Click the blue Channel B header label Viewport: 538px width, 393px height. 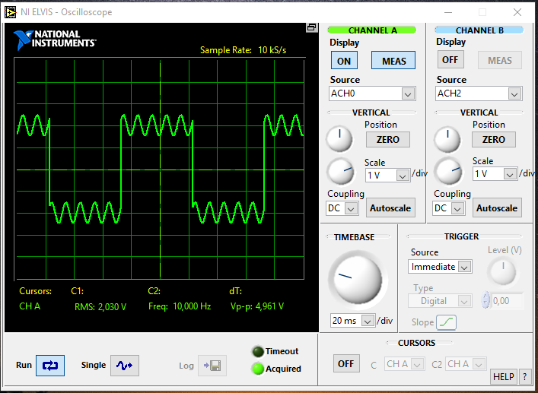pyautogui.click(x=479, y=30)
